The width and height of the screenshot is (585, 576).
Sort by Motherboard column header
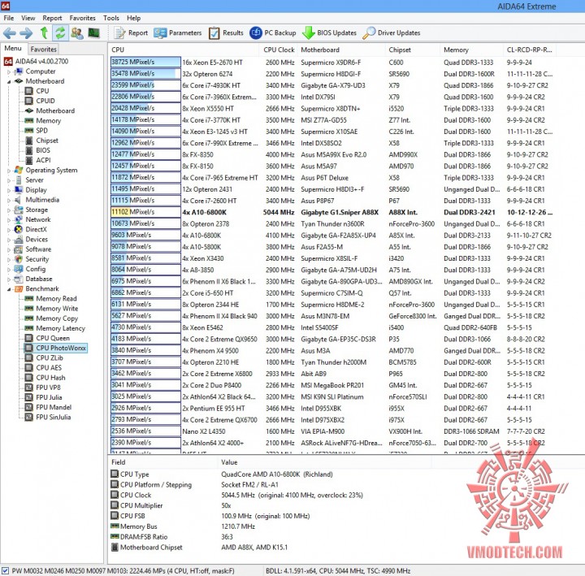[x=341, y=50]
